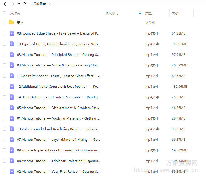Toggle the select-all checkbox in header

pos(4,13)
